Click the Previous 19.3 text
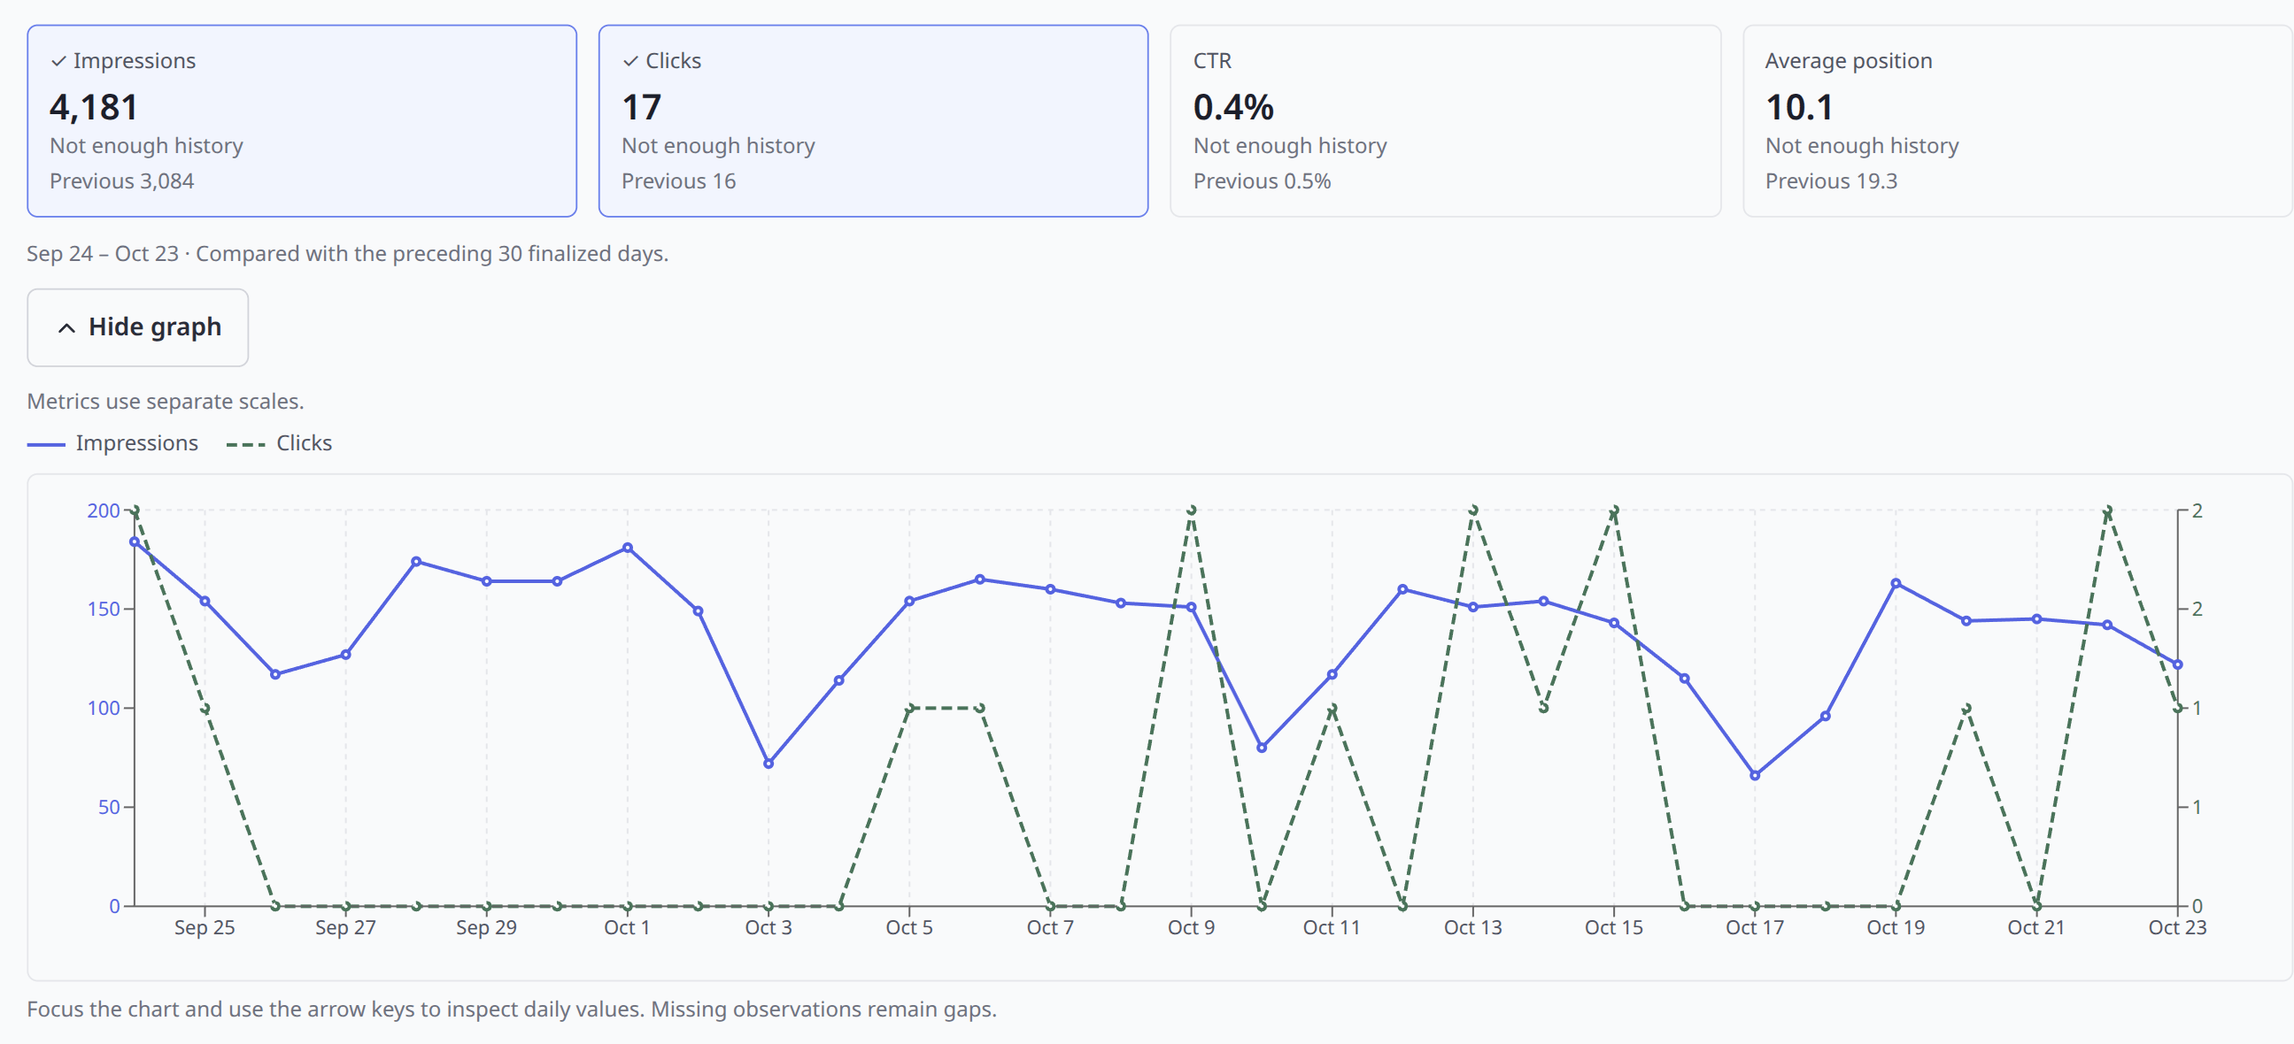2294x1044 pixels. [x=1831, y=181]
